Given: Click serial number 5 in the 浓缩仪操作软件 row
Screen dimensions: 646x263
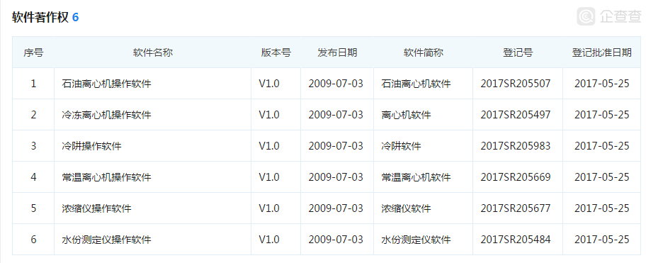Looking at the screenshot, I should coord(33,208).
